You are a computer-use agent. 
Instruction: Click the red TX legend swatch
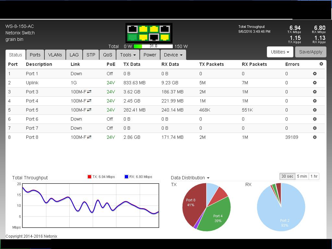click(89, 177)
